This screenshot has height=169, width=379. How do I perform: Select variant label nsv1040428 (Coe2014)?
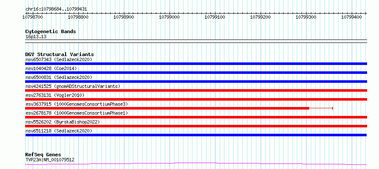click(x=51, y=68)
